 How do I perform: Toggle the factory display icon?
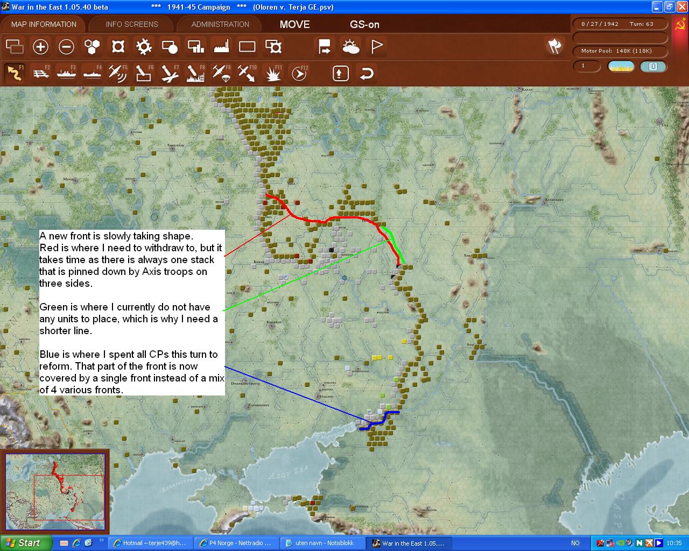click(x=221, y=47)
